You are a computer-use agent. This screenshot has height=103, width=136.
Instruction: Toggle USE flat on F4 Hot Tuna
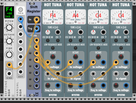pos(58,40)
